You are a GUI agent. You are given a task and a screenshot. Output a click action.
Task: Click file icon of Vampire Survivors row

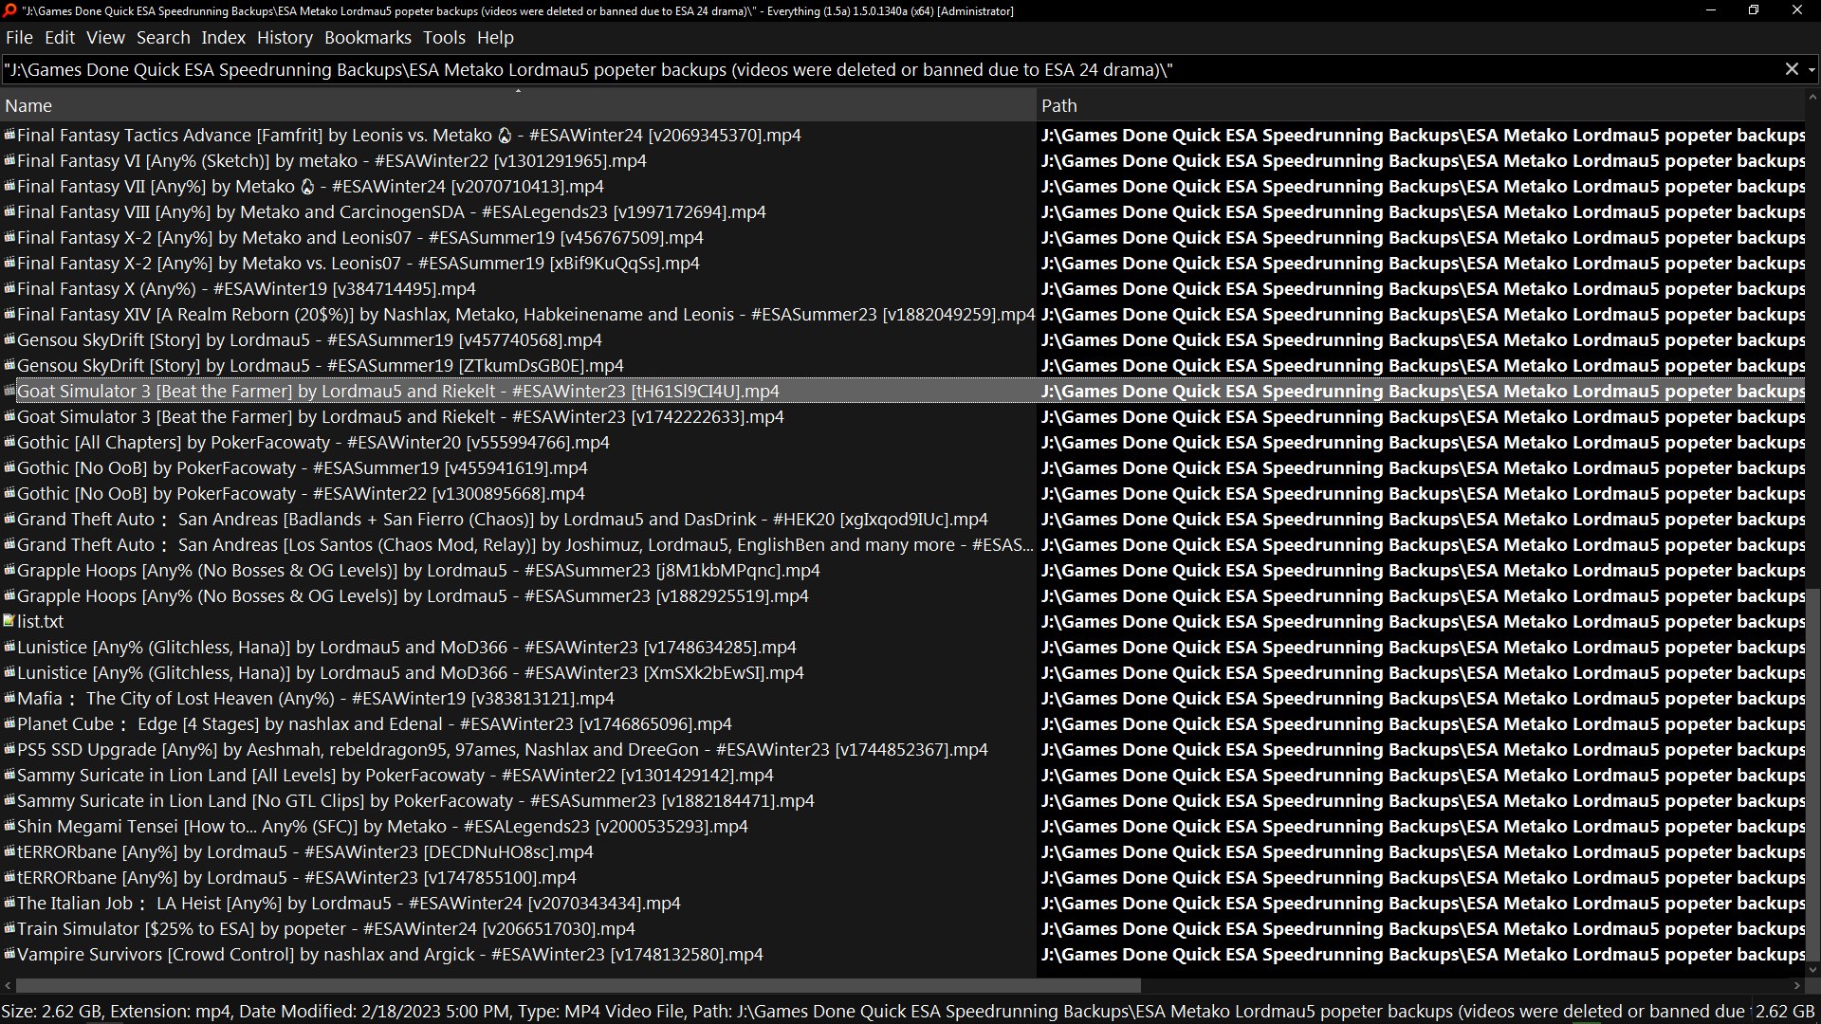click(x=9, y=954)
